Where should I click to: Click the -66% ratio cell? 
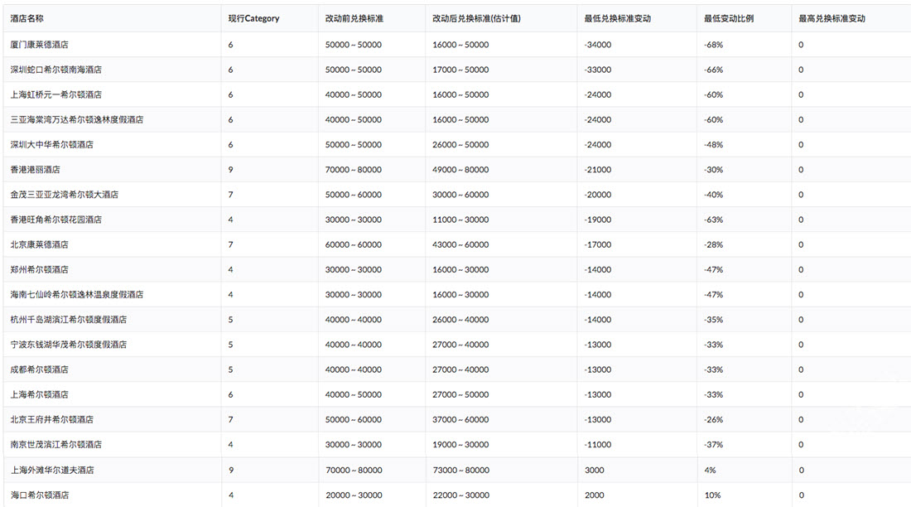713,70
